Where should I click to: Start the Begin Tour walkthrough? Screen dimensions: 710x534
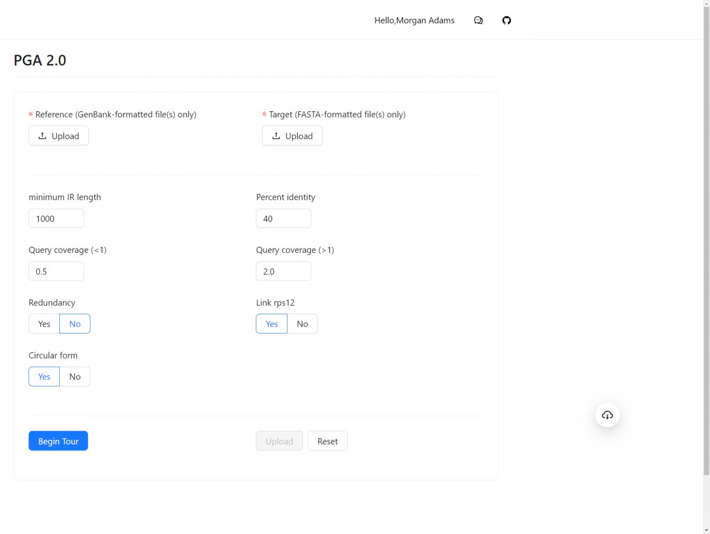58,441
